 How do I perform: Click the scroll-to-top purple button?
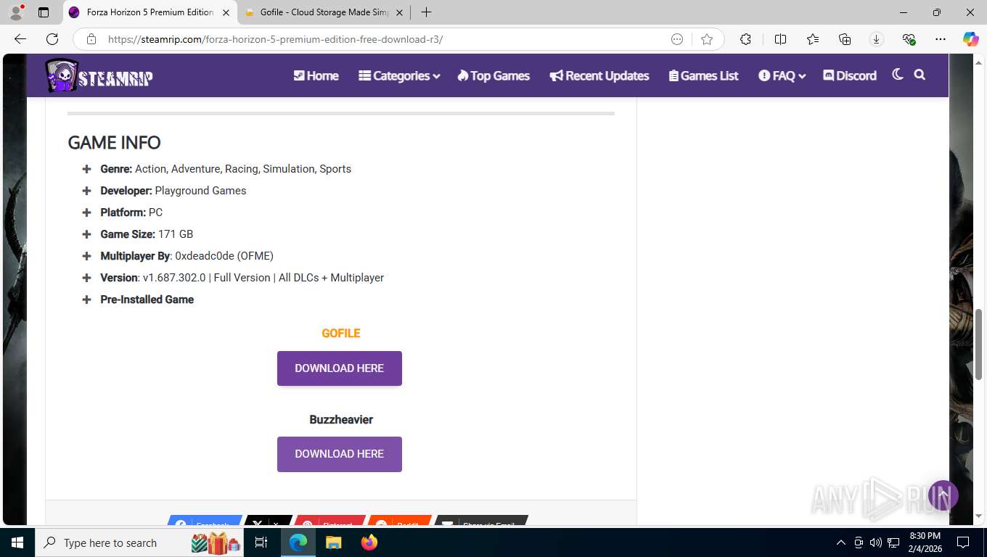point(943,495)
